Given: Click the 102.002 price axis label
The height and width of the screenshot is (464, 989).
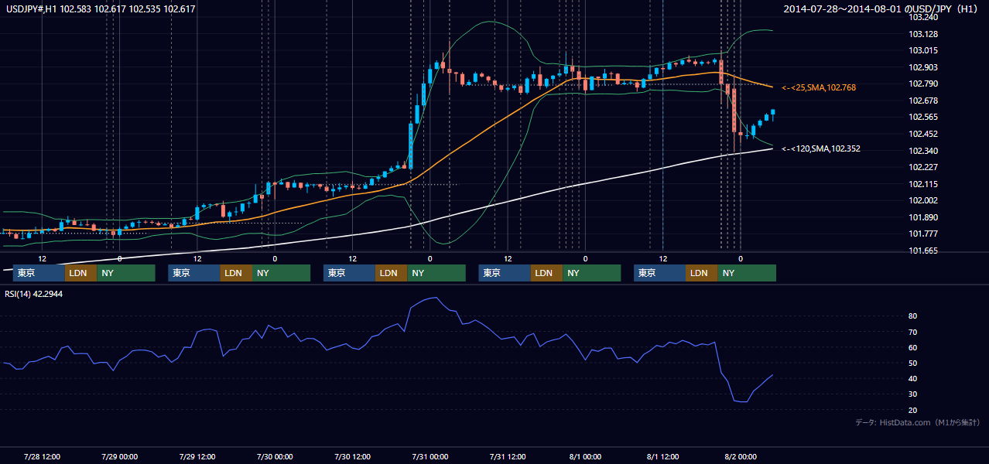Looking at the screenshot, I should (x=925, y=200).
